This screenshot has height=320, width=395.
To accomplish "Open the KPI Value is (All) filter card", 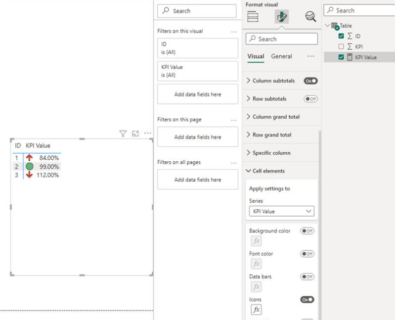I will pos(198,71).
